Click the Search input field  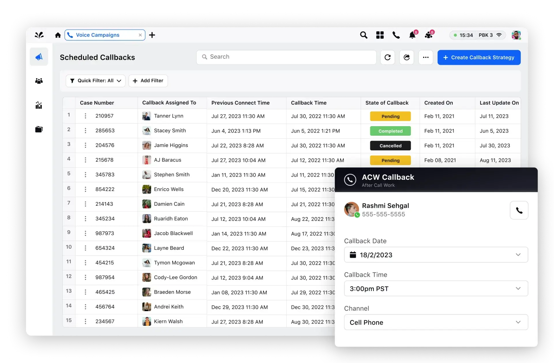286,57
